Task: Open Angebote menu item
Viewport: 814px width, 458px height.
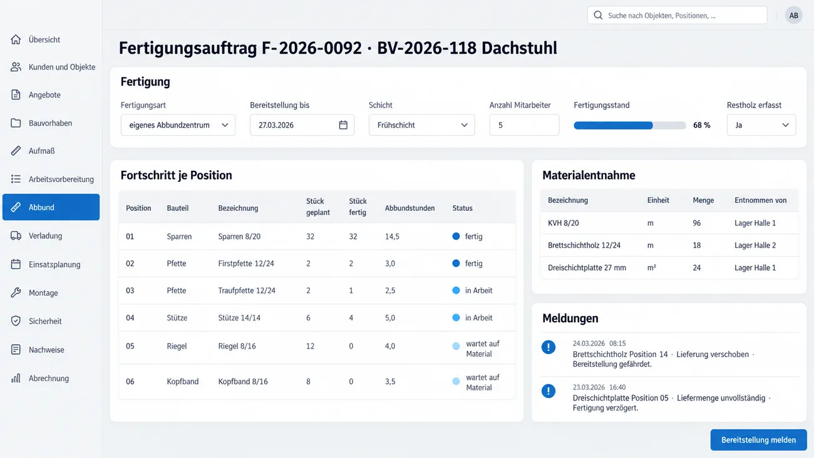Action: tap(51, 95)
